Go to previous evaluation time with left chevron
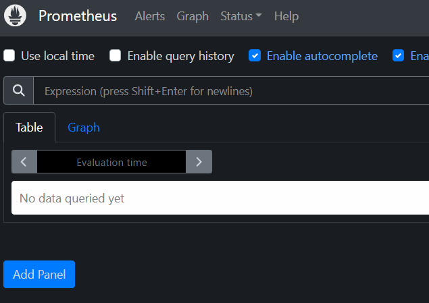429x303 pixels. [24, 162]
